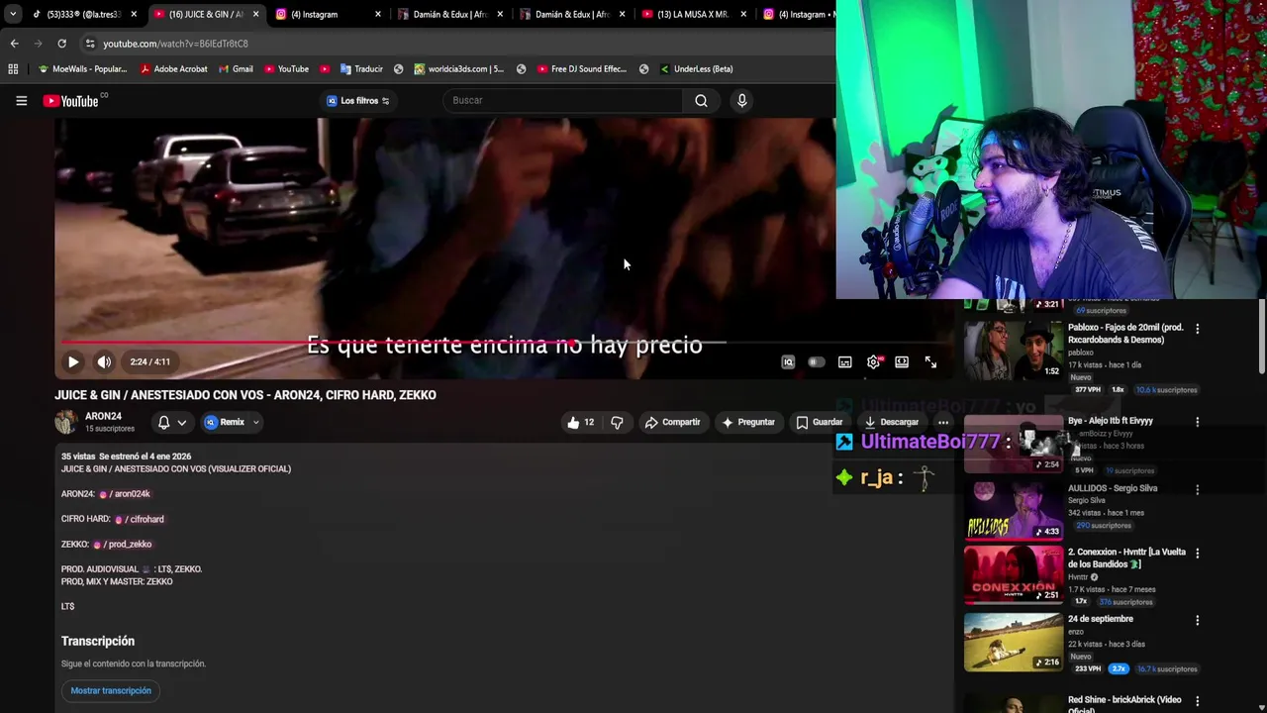Viewport: 1267px width, 713px height.
Task: Open 24 de septiembre video thumbnail
Action: (1013, 642)
